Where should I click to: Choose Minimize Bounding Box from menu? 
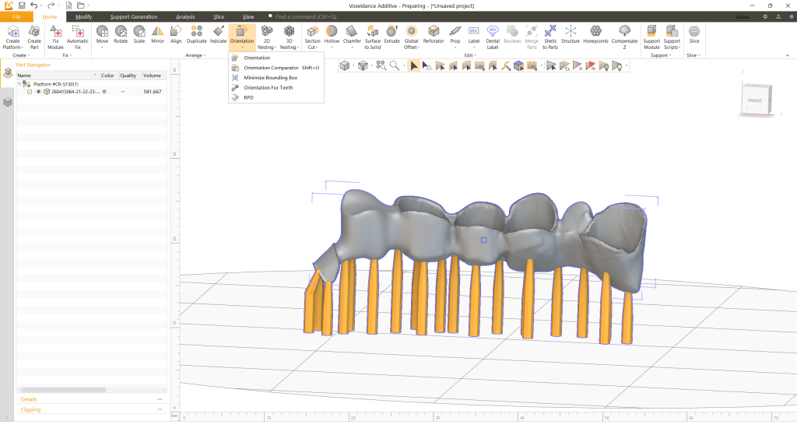coord(270,78)
